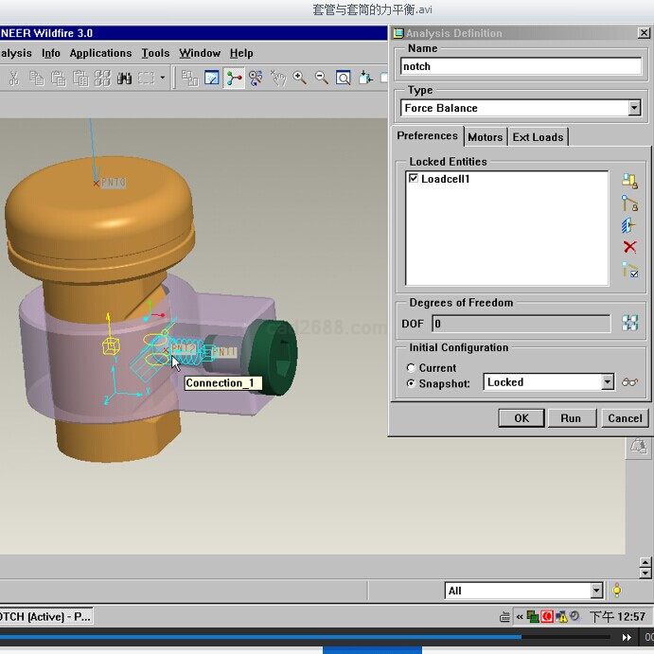This screenshot has width=654, height=654.
Task: Click the Cancel button in dialog
Action: (625, 417)
